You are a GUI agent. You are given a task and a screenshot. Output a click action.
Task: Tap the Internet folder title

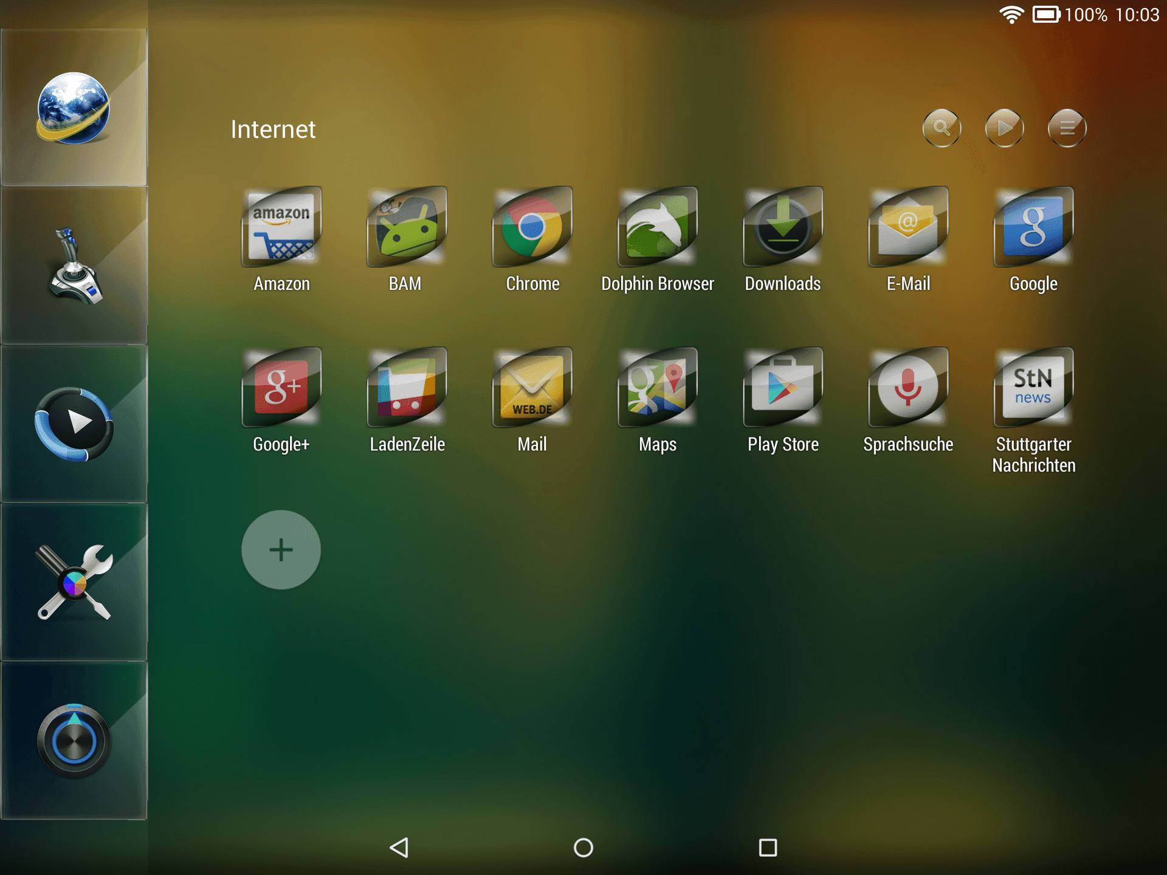[x=273, y=129]
